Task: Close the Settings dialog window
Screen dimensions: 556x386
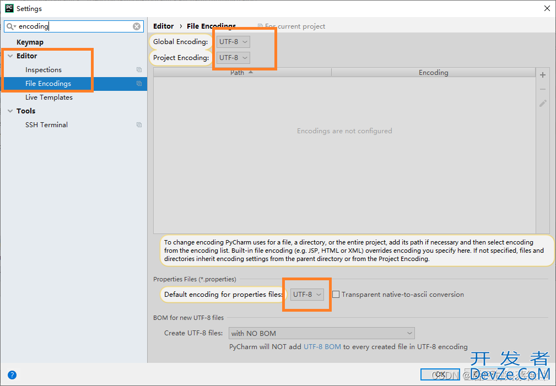Action: coord(547,8)
